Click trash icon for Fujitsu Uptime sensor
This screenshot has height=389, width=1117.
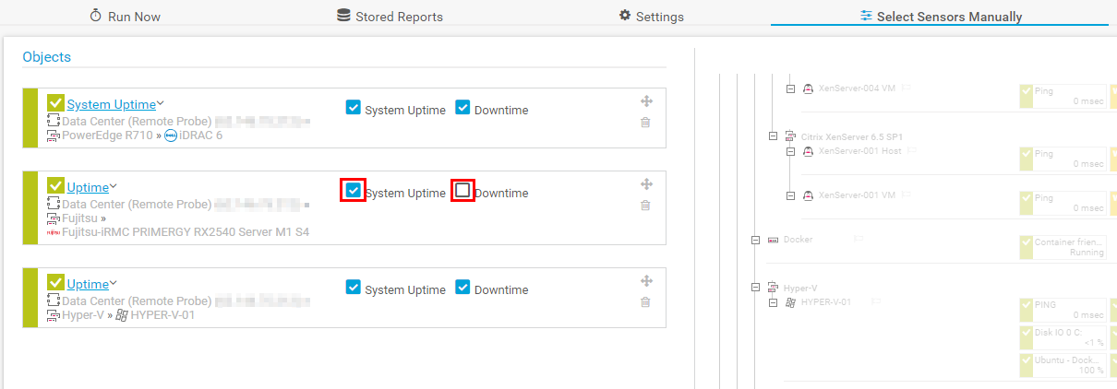click(x=646, y=206)
